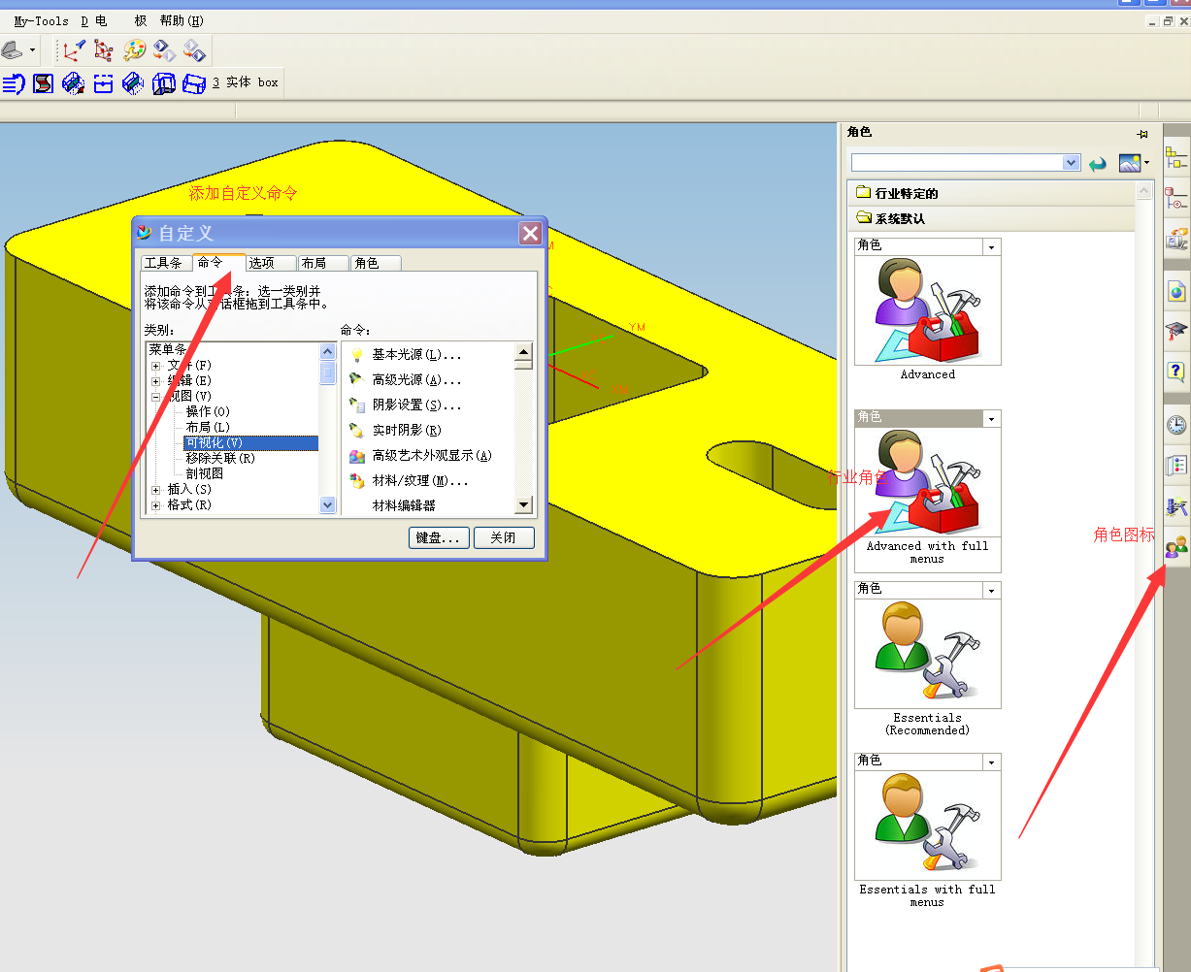
Task: Click the 关闭 button to close the Customize dialog
Action: pos(504,537)
